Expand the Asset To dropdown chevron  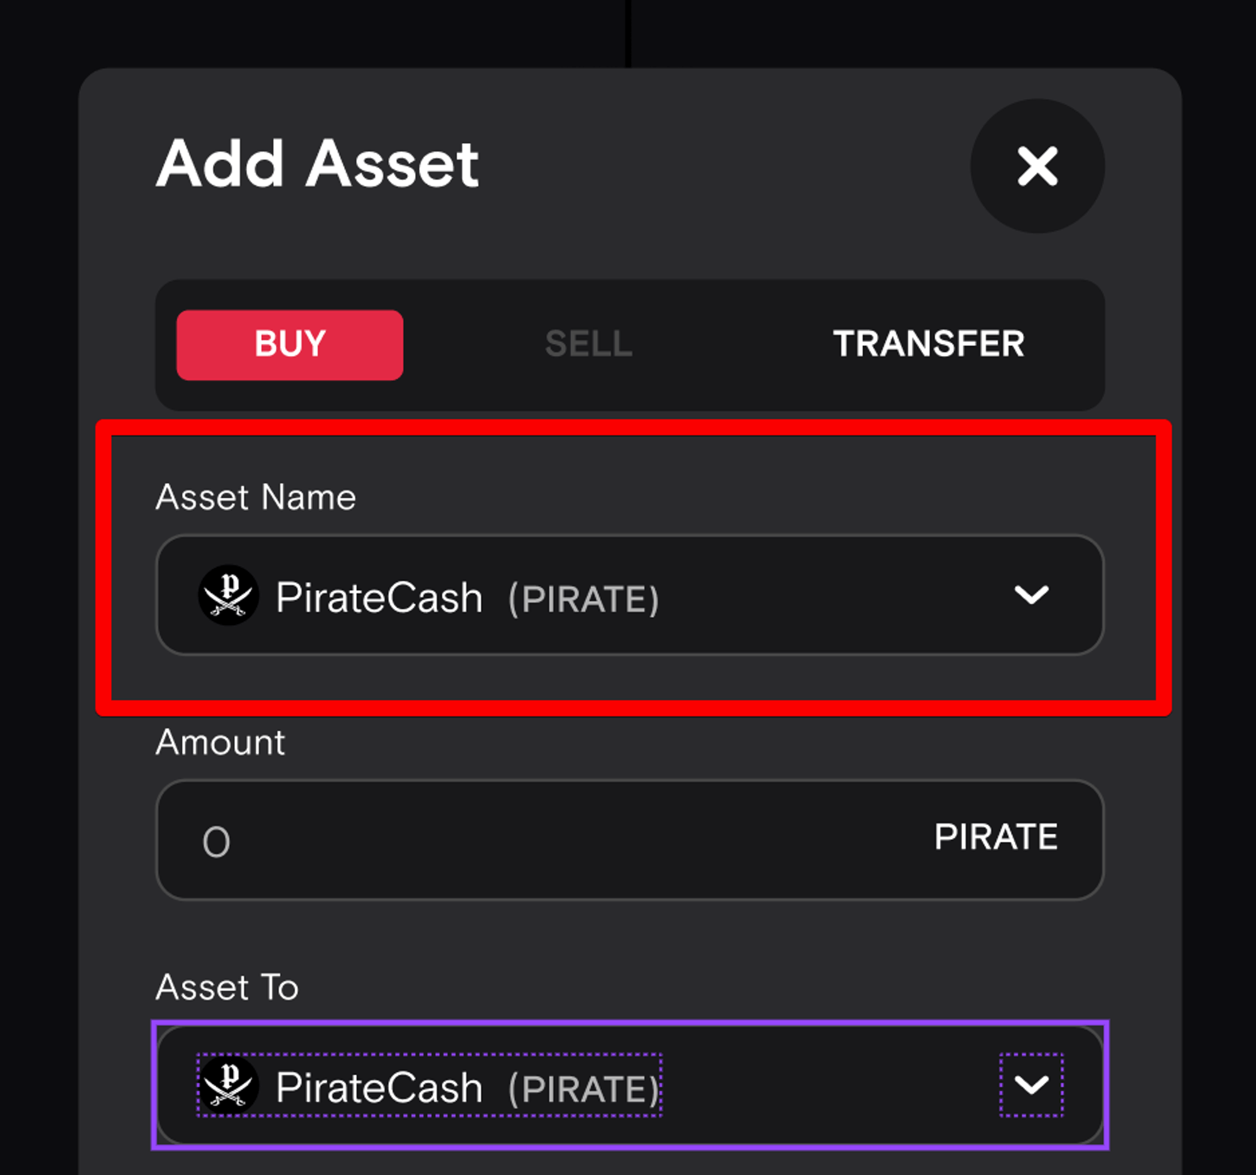coord(1031,1085)
